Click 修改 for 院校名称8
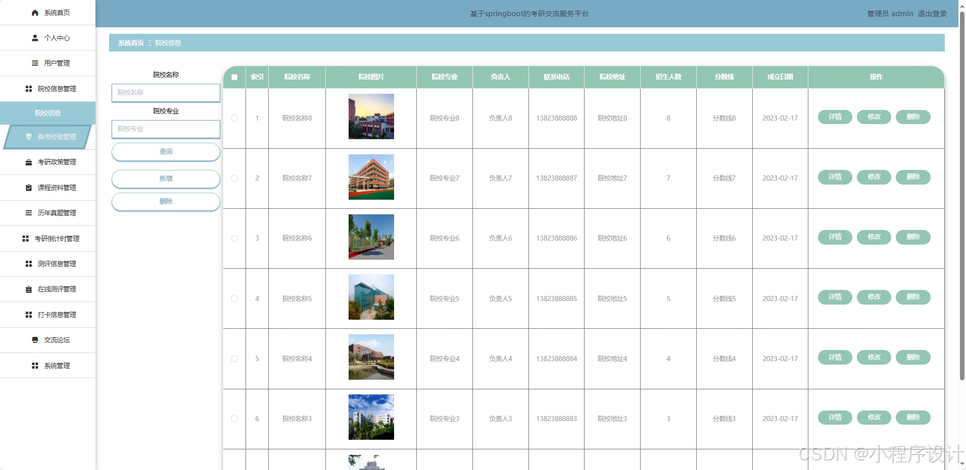The width and height of the screenshot is (966, 470). (x=874, y=117)
